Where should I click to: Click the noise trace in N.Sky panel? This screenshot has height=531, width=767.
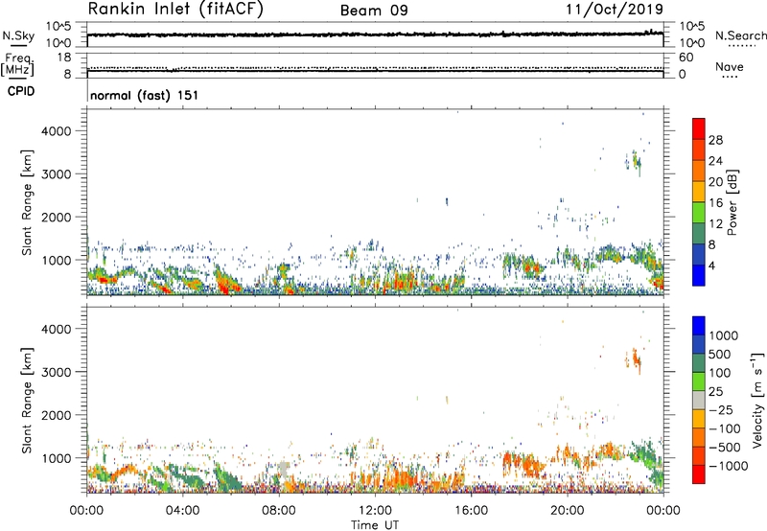pos(375,35)
